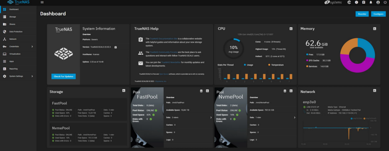Toggle the hamburger sidebar menu

[42, 2]
